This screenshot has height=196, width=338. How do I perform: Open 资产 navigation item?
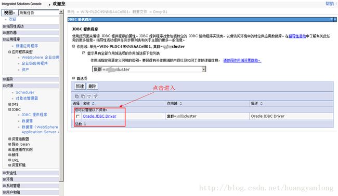25,69
